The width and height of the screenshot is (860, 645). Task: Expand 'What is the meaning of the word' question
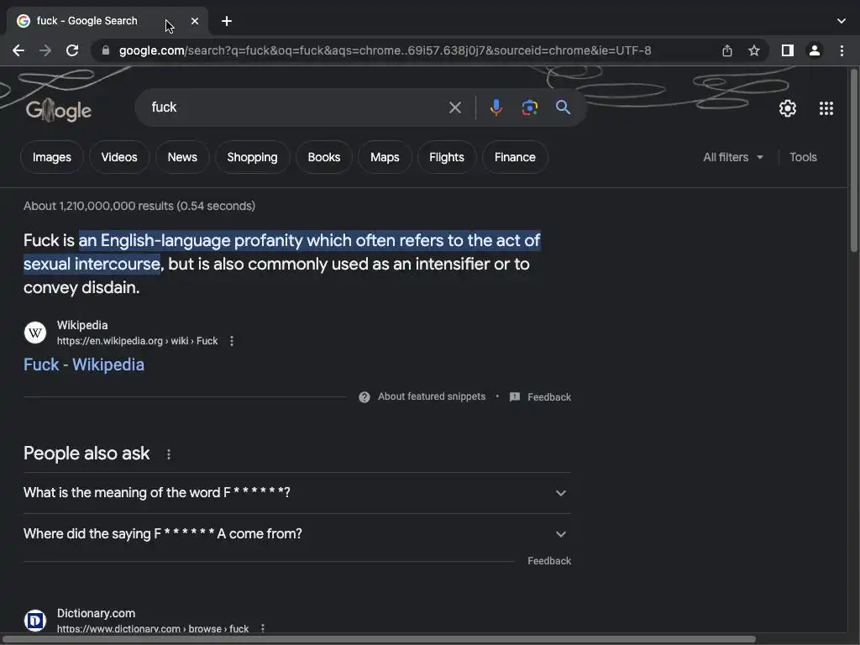tap(297, 492)
